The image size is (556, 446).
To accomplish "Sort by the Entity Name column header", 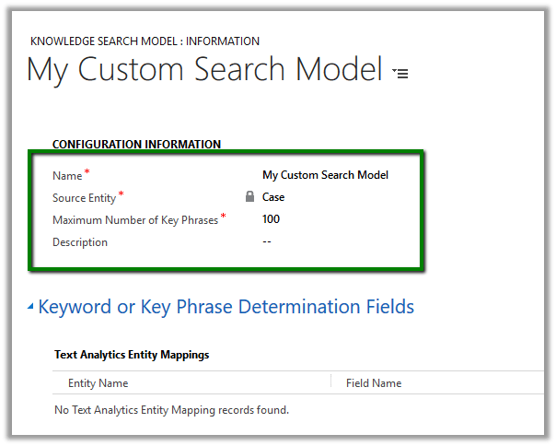I will click(98, 383).
